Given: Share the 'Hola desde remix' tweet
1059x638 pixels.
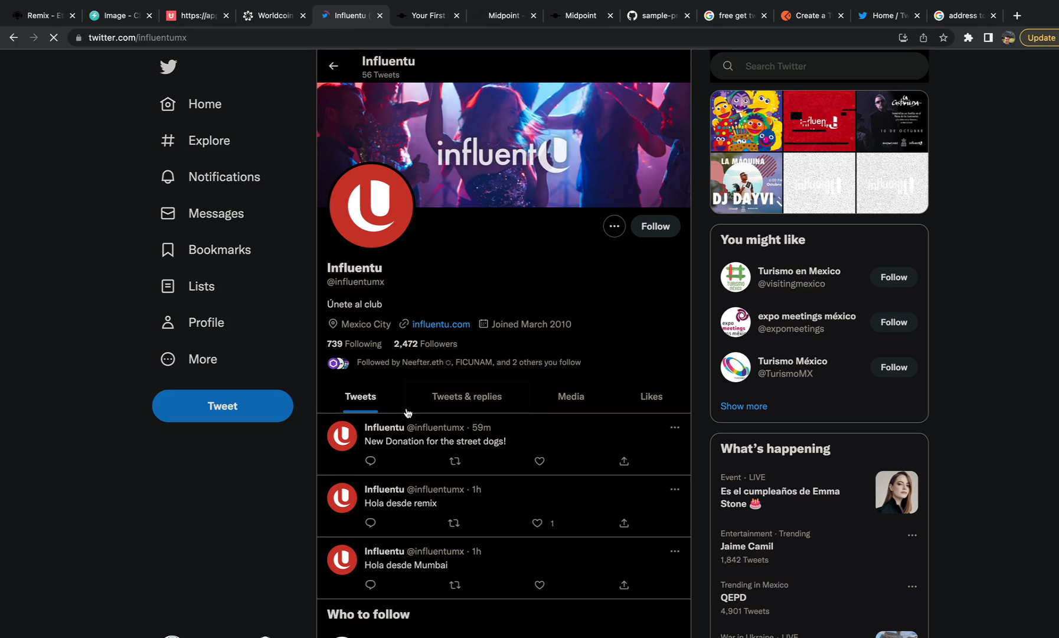Looking at the screenshot, I should coord(624,523).
